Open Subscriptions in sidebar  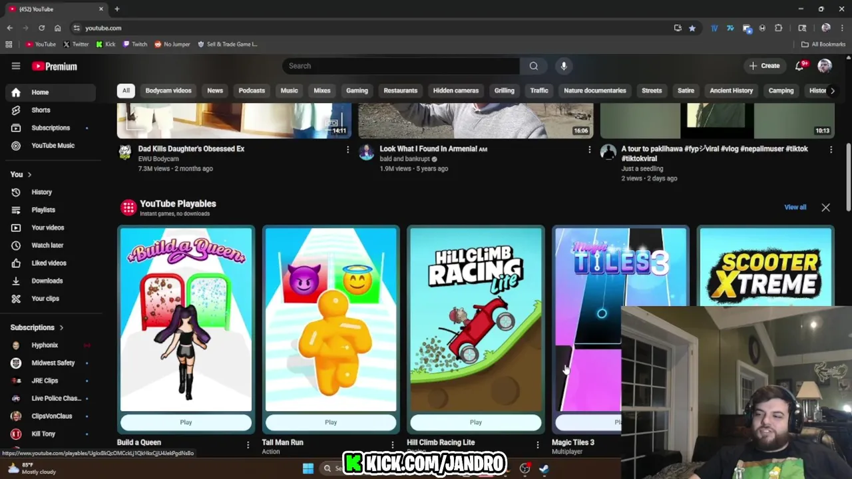pyautogui.click(x=51, y=128)
